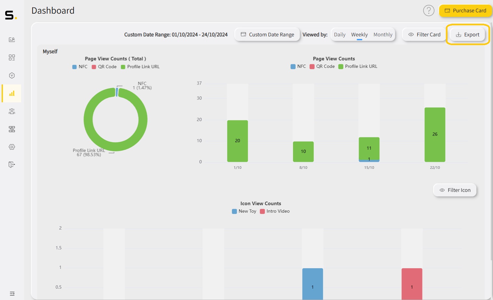
Task: Switch viewing to Monthly
Action: coord(383,34)
